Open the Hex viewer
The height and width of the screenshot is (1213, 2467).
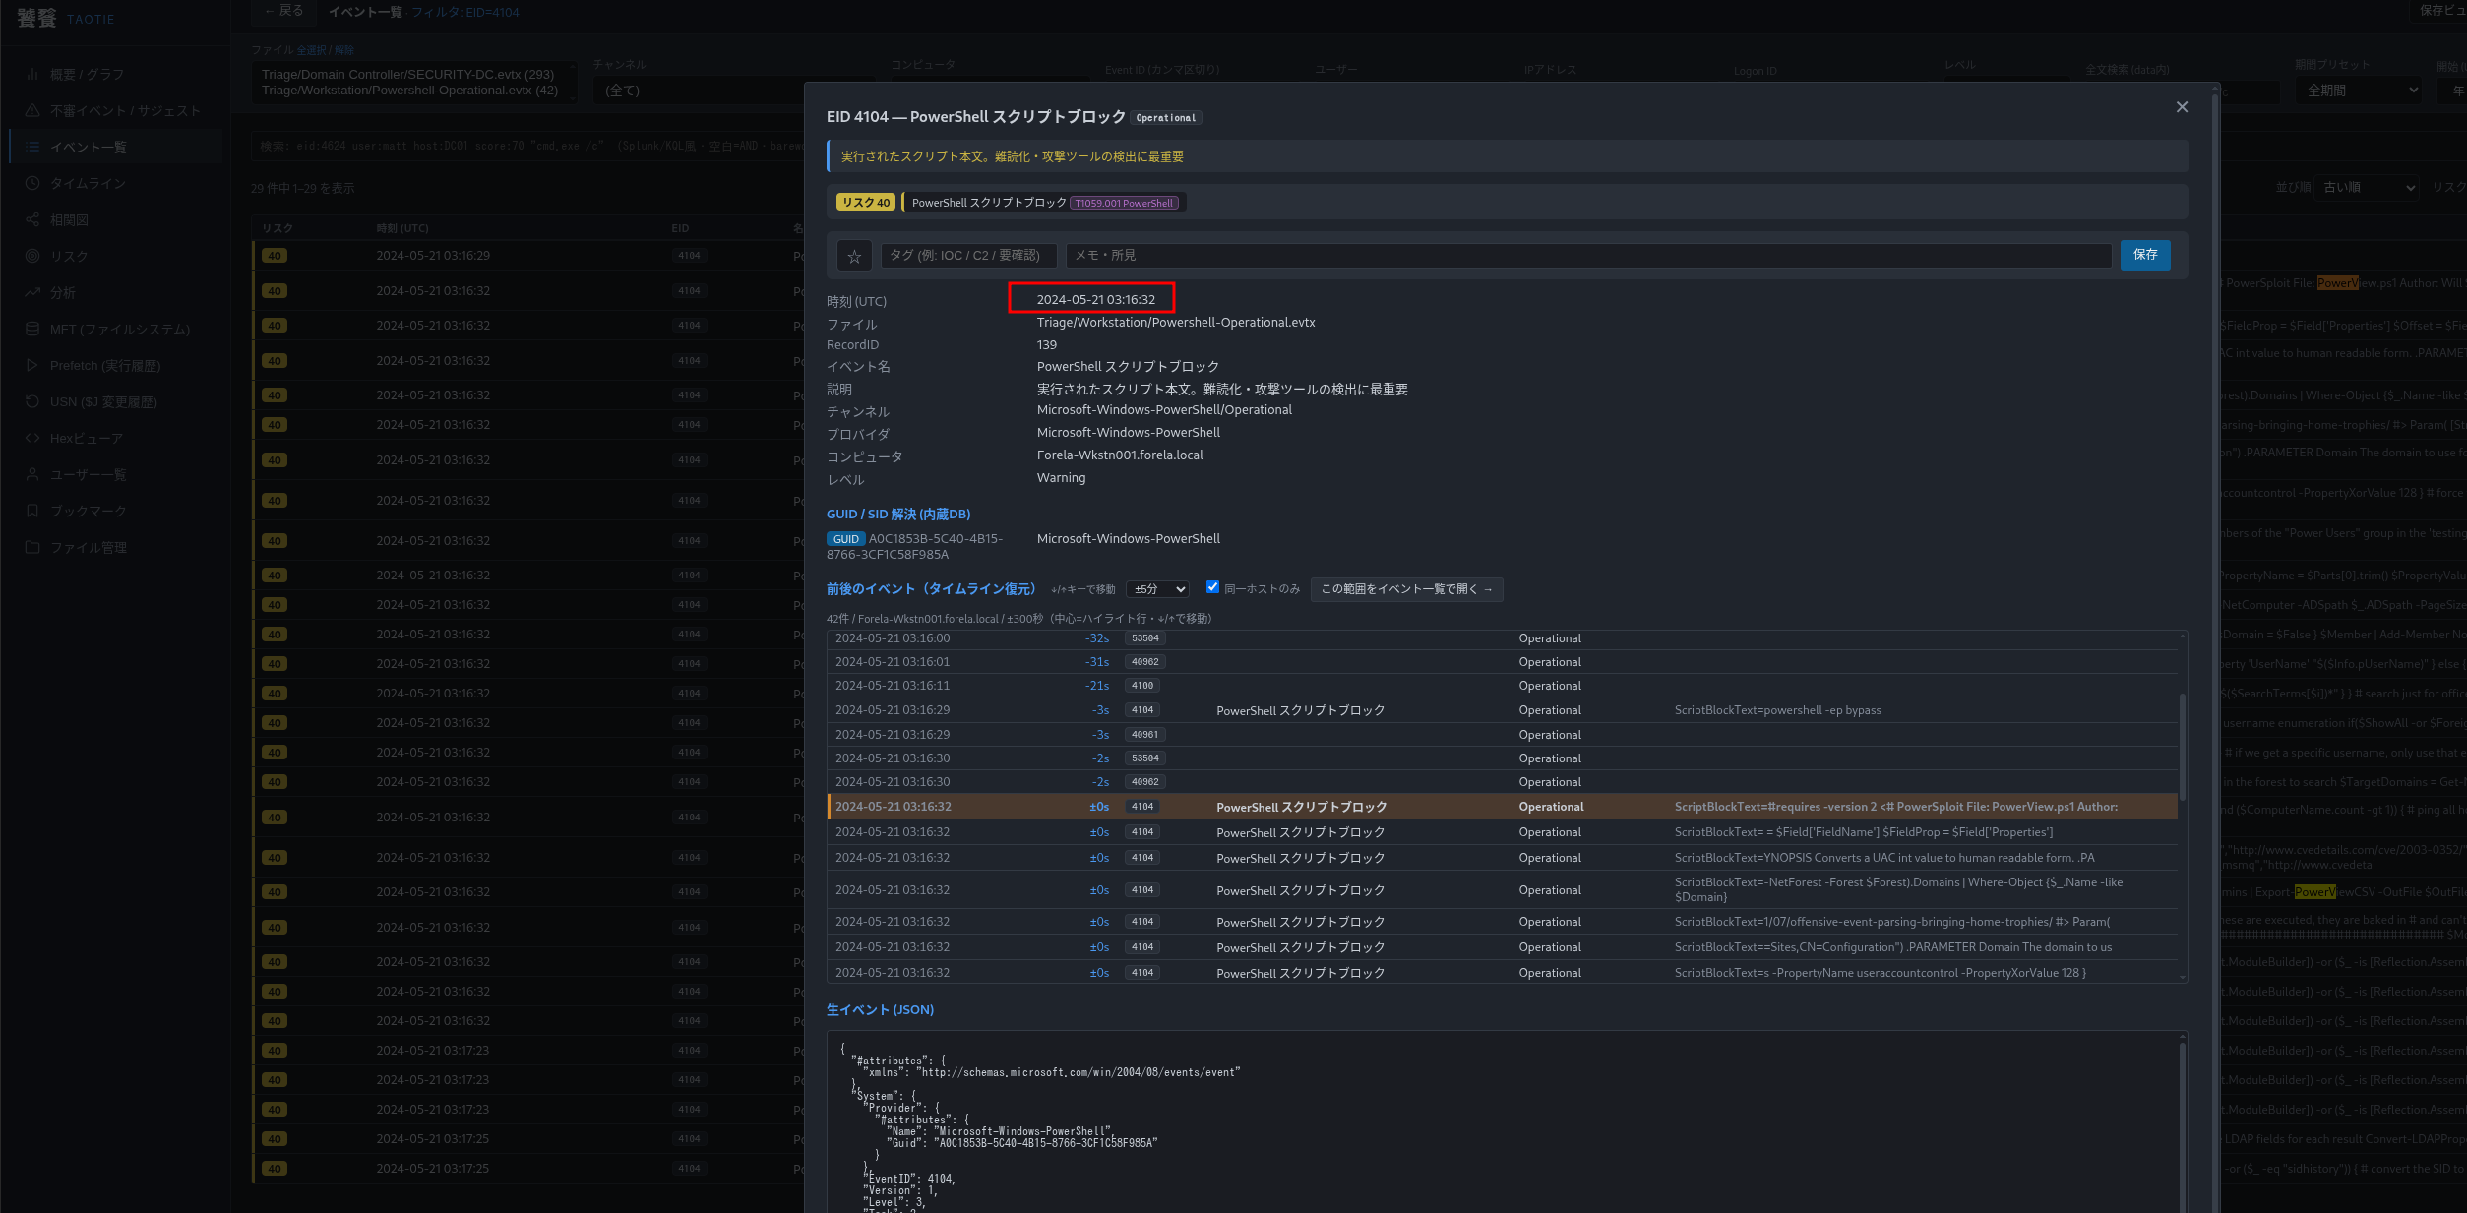coord(116,439)
